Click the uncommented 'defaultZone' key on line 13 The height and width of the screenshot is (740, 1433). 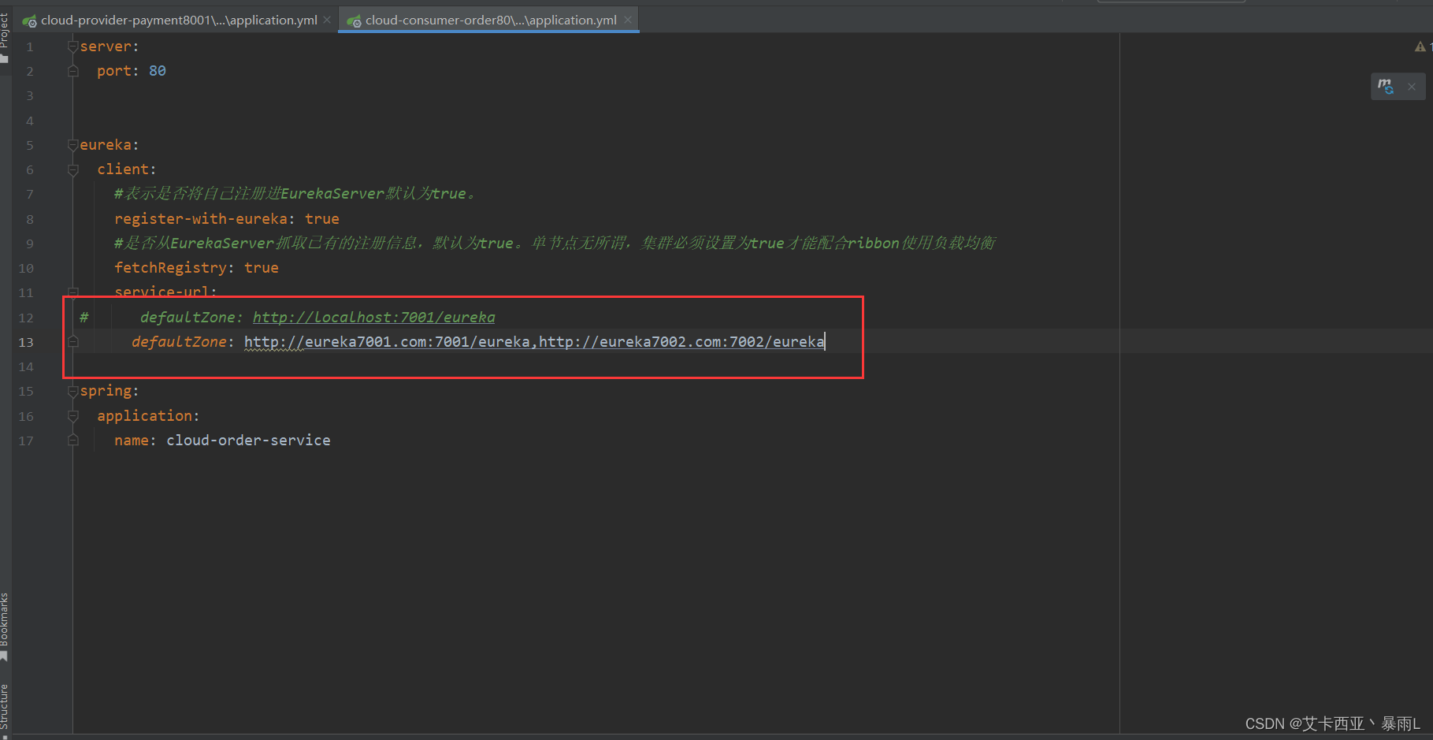(179, 341)
